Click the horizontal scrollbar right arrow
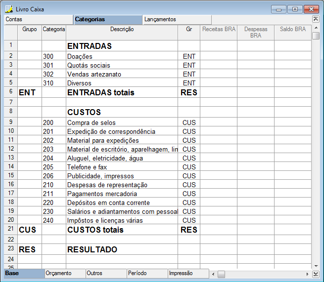 pyautogui.click(x=308, y=274)
